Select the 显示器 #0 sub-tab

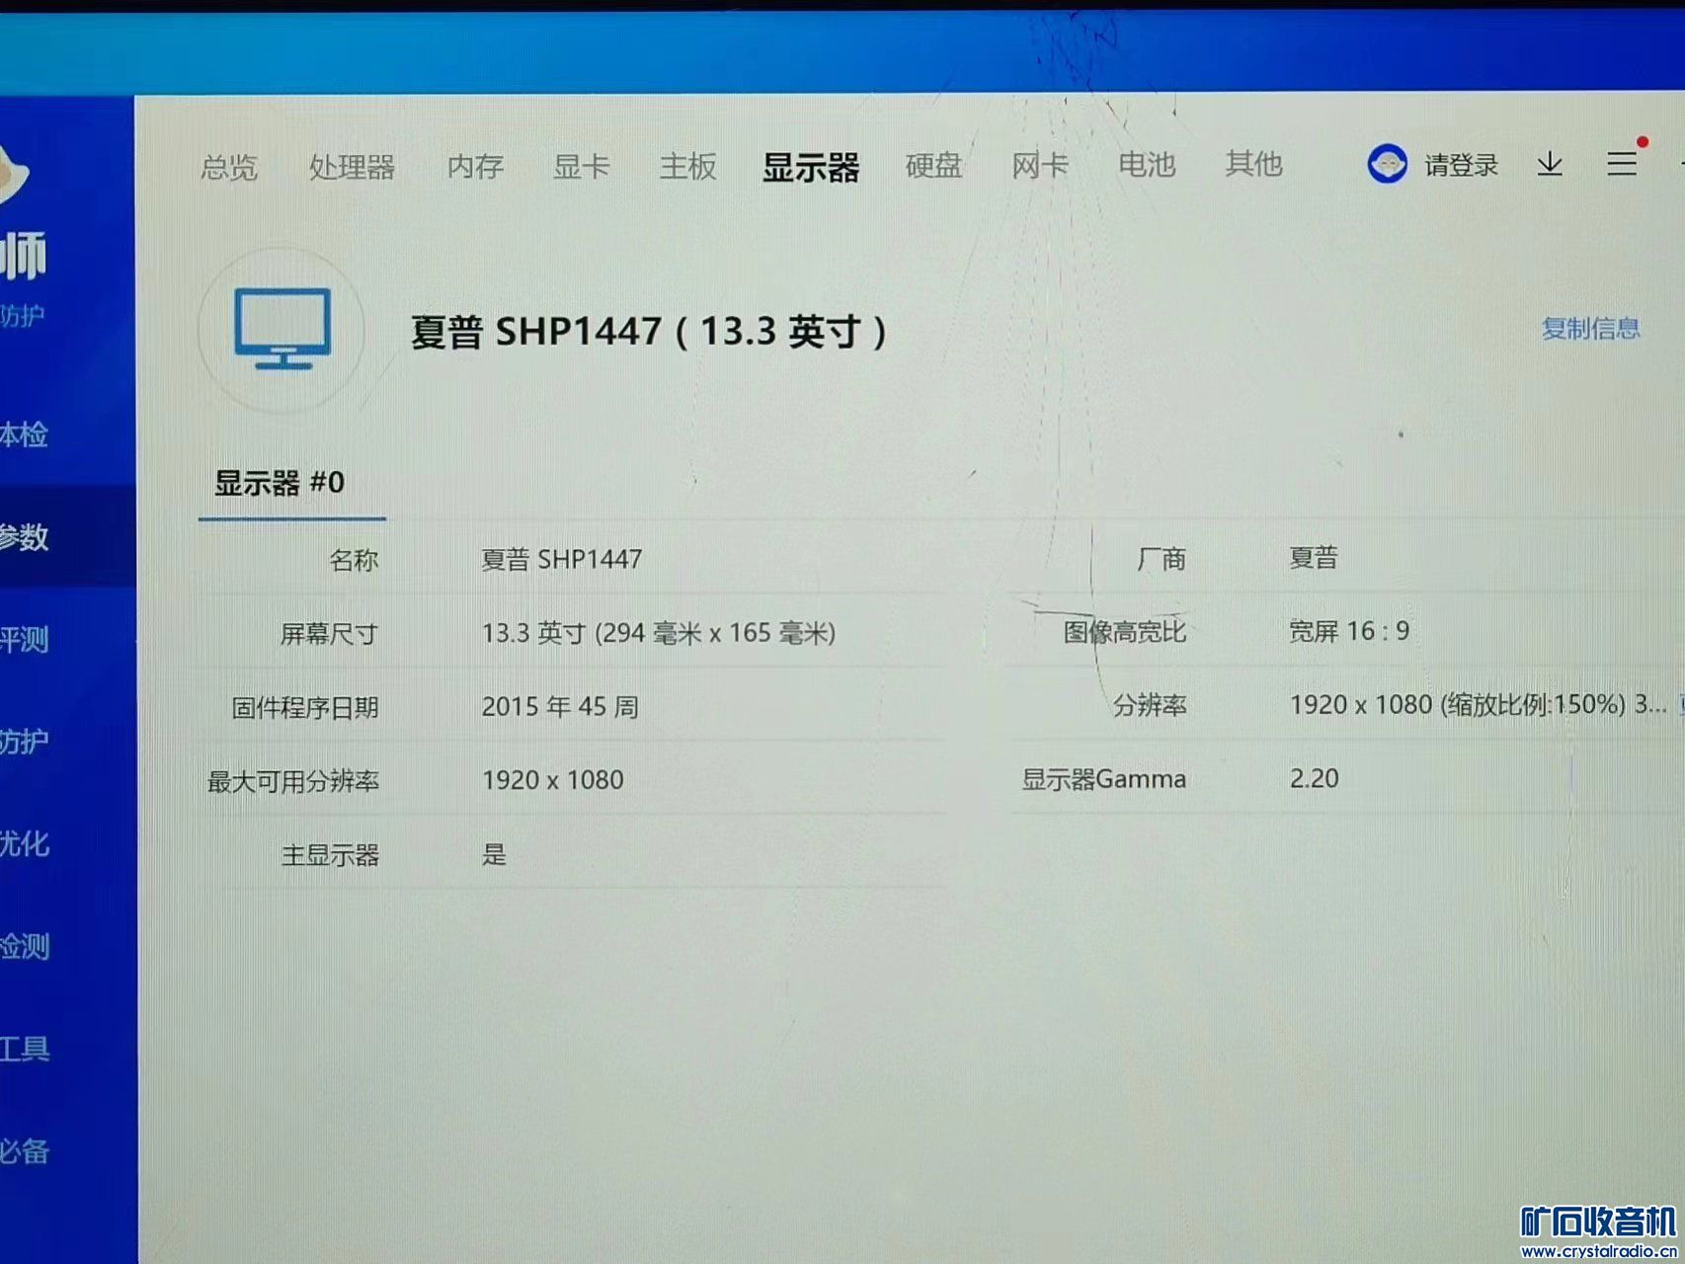pyautogui.click(x=280, y=483)
